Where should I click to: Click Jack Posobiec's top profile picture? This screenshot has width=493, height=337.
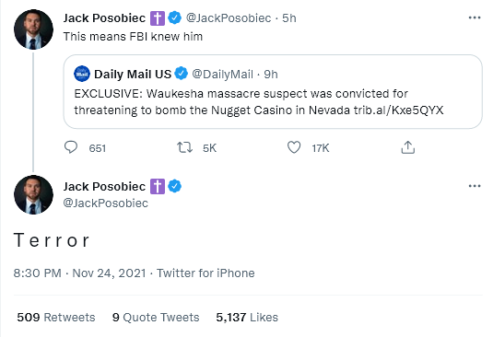pyautogui.click(x=34, y=29)
